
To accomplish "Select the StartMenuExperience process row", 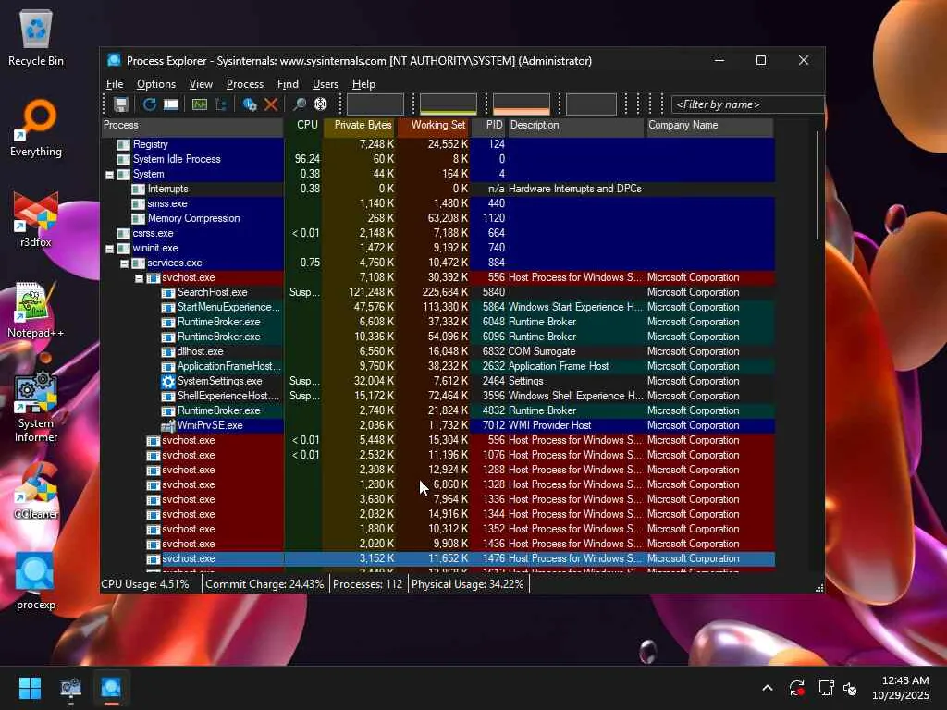I will [x=437, y=307].
